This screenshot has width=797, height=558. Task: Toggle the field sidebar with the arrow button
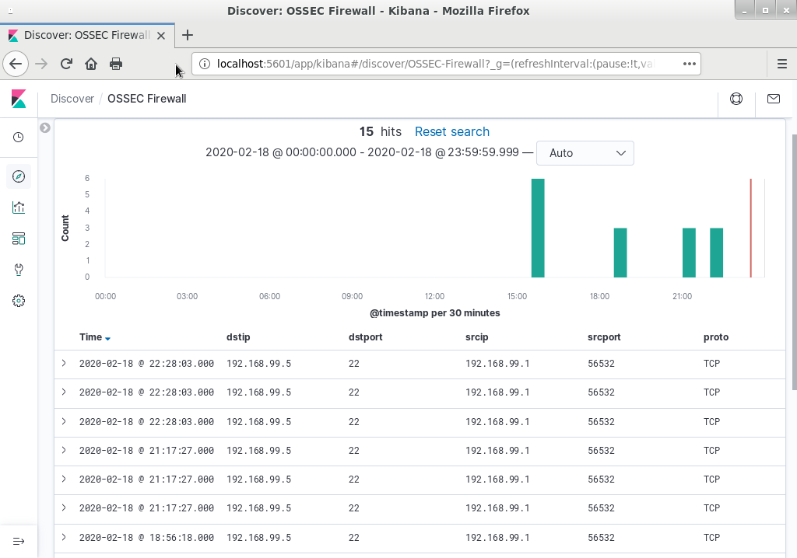[x=44, y=128]
